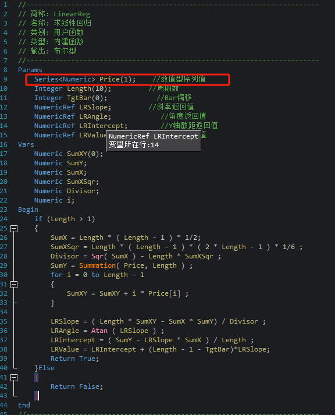The height and width of the screenshot is (415, 335).
Task: Click 'LRSlope =' assignment on line 35
Action: pos(69,321)
